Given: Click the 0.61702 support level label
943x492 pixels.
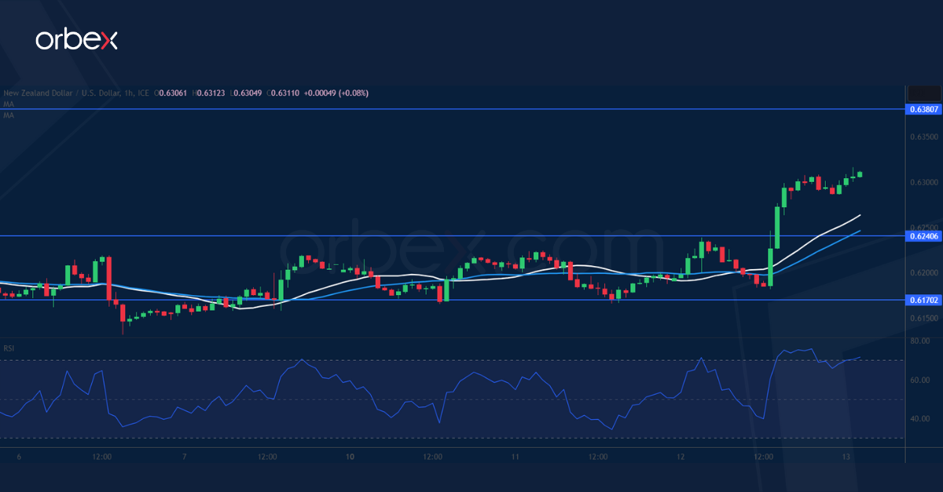Looking at the screenshot, I should [x=924, y=301].
